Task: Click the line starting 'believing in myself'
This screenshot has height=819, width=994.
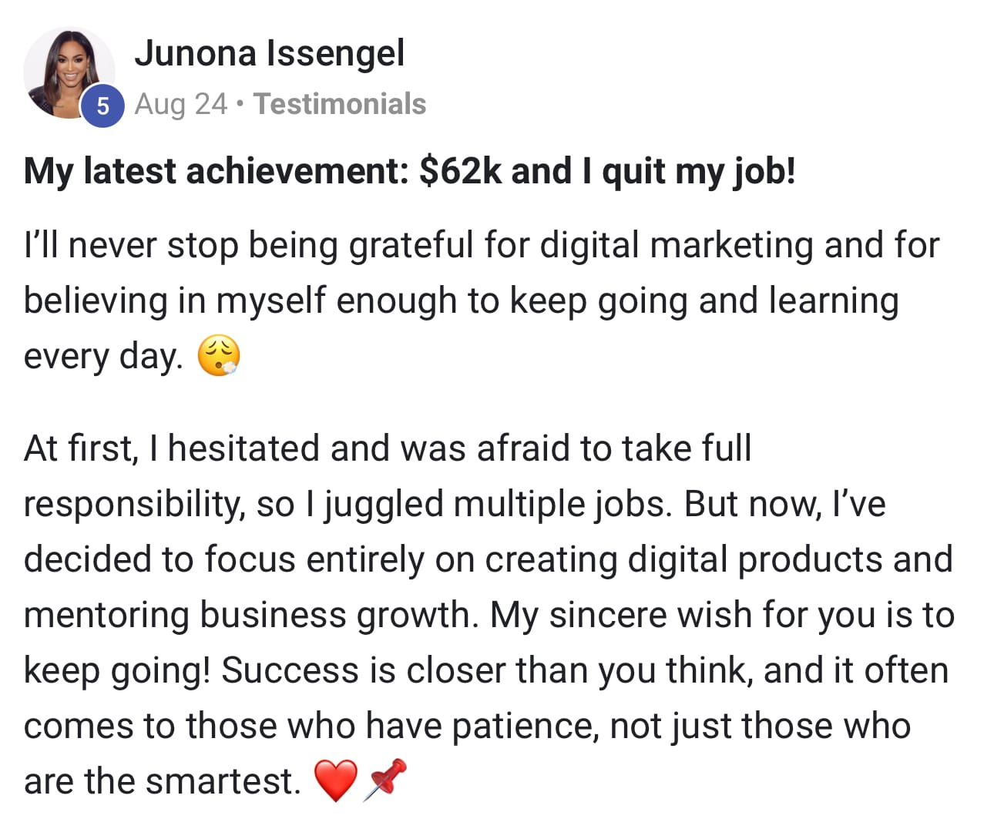Action: (461, 300)
